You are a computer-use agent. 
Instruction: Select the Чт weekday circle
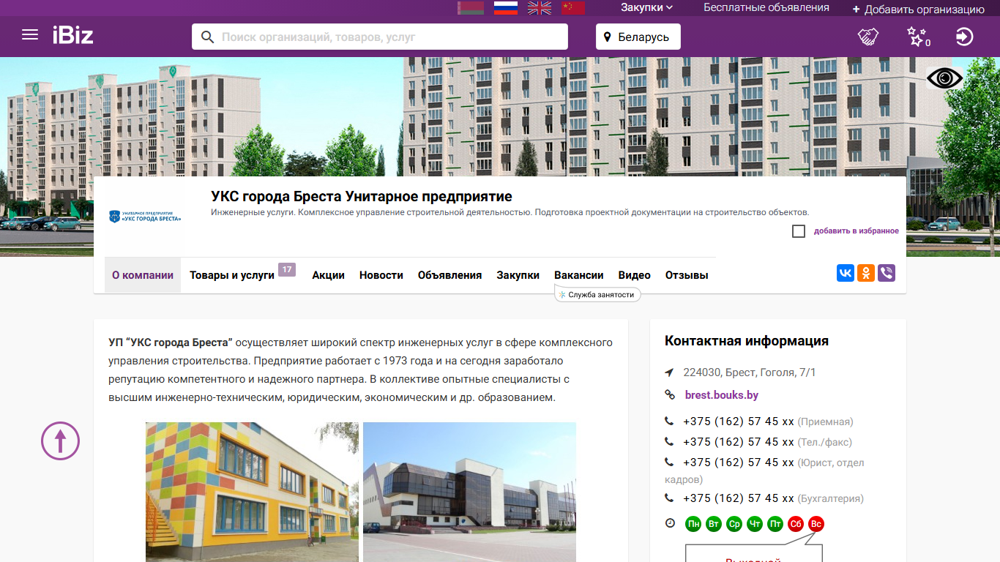tap(755, 524)
